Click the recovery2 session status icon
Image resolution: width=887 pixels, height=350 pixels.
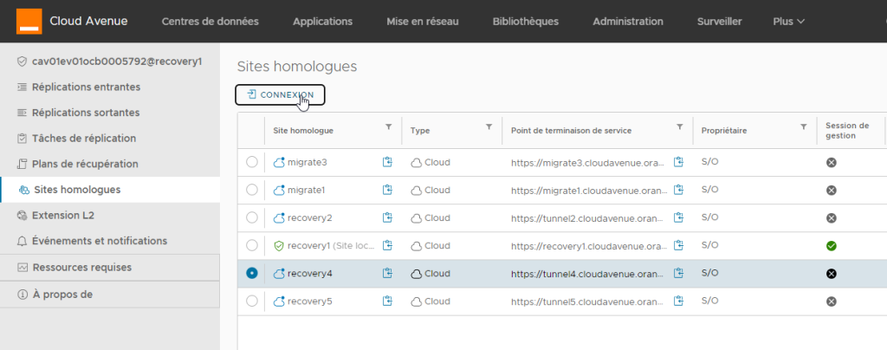[831, 217]
